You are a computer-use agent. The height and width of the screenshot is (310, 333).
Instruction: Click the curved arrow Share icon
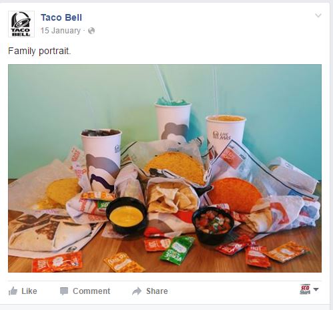[137, 291]
